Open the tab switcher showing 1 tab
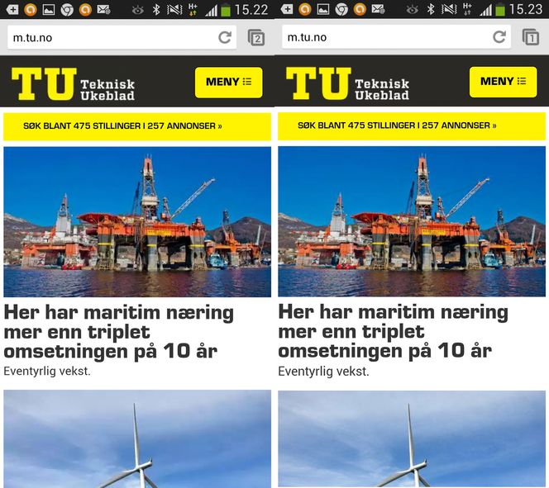 click(531, 37)
